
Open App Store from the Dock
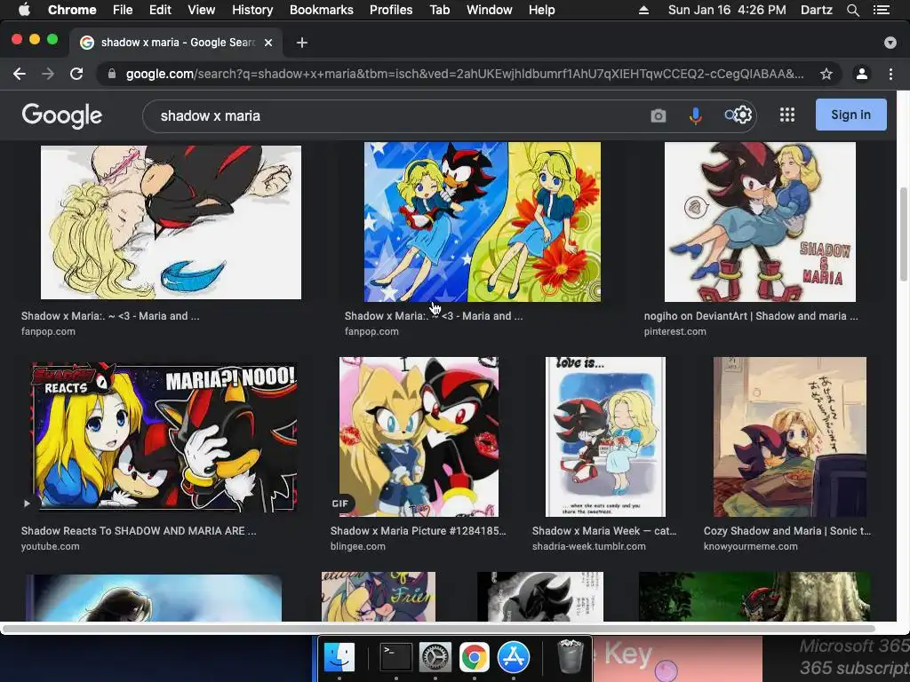point(514,657)
